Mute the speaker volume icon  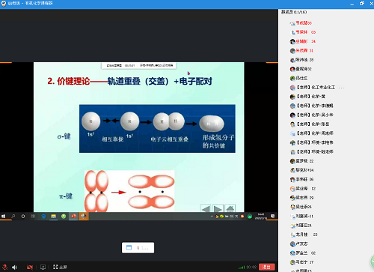pos(15,267)
